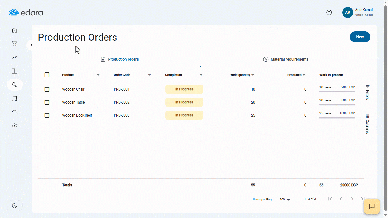
Task: Open the AK user account menu
Action: point(348,12)
